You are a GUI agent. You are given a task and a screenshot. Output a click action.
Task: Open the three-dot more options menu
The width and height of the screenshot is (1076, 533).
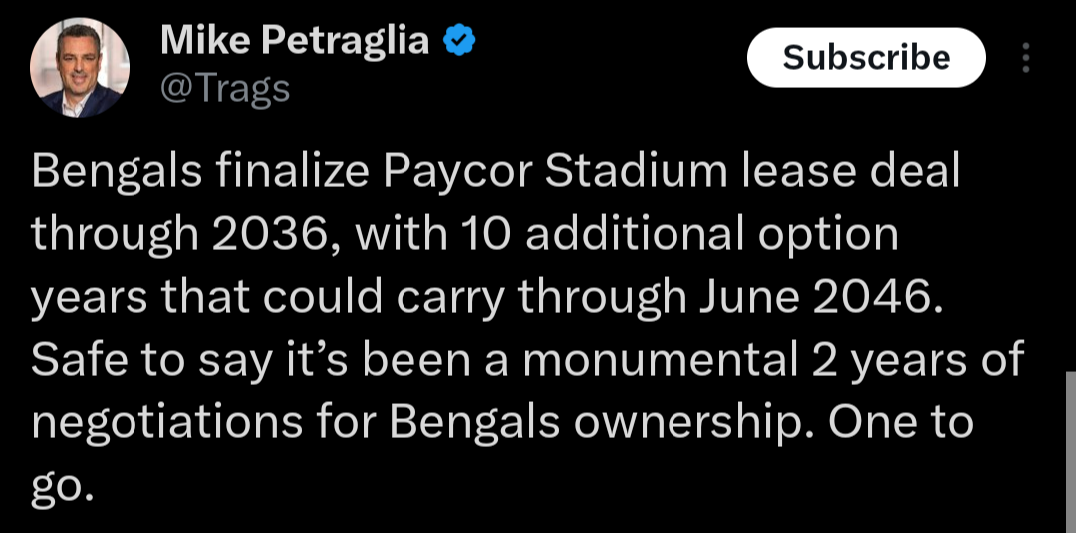(1026, 58)
